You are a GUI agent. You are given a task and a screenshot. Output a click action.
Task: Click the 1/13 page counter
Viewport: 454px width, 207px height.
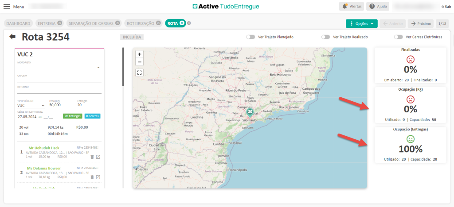point(442,24)
